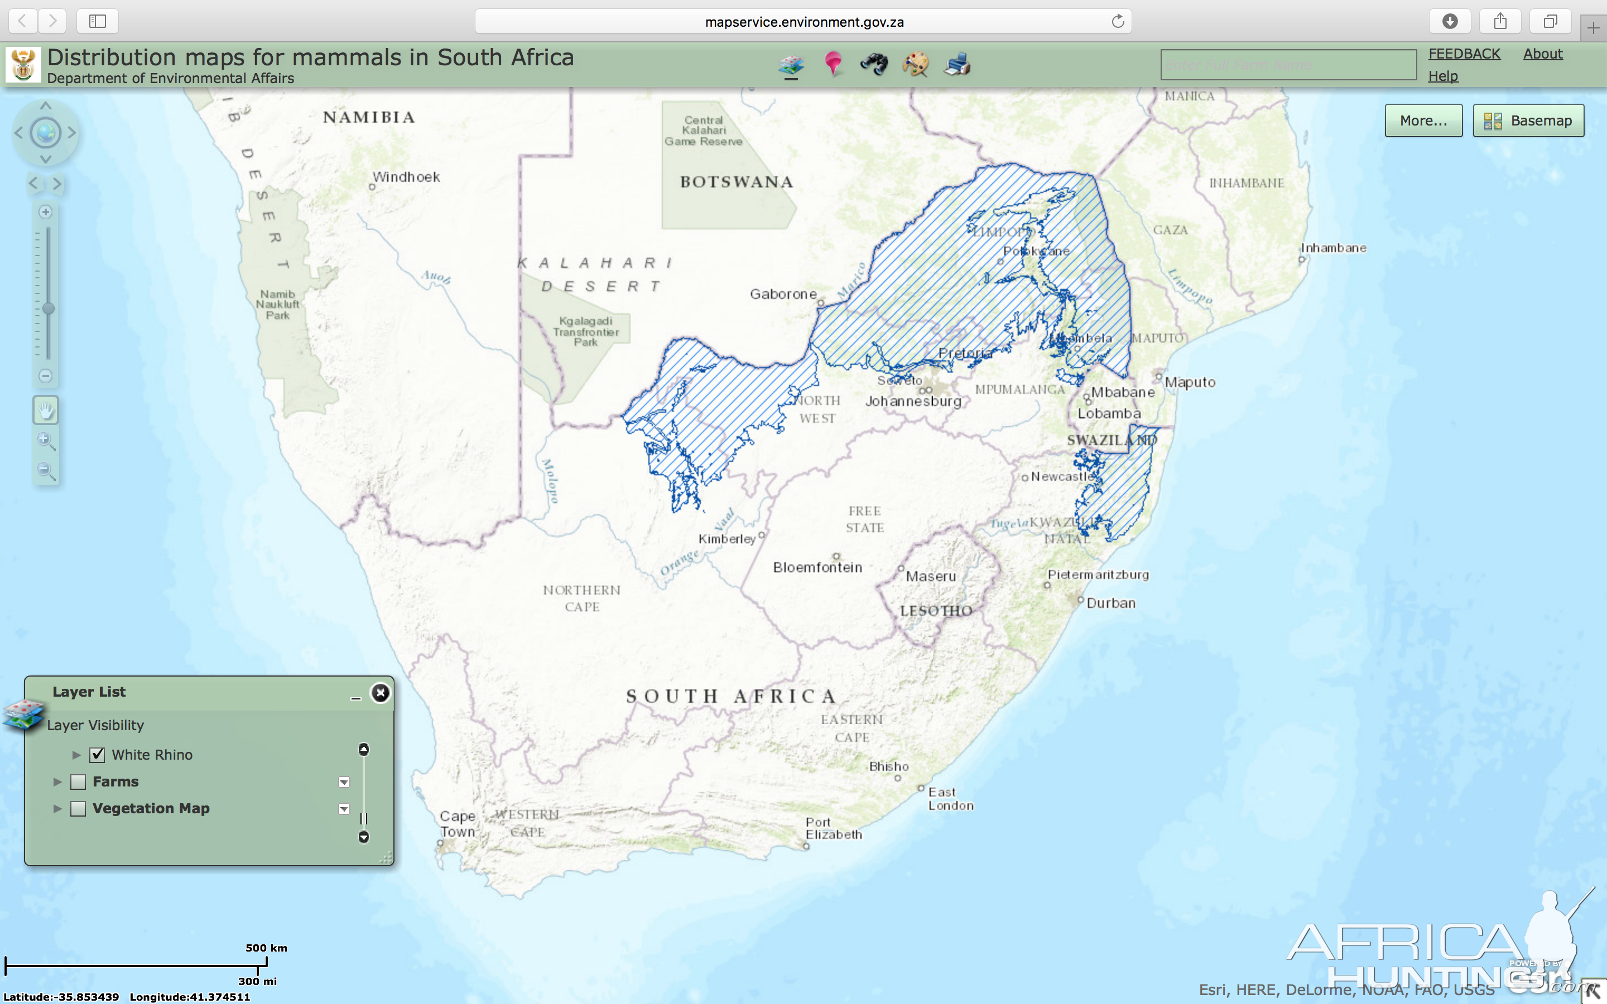Click the map pan/hand tool icon
The image size is (1607, 1004).
coord(44,409)
